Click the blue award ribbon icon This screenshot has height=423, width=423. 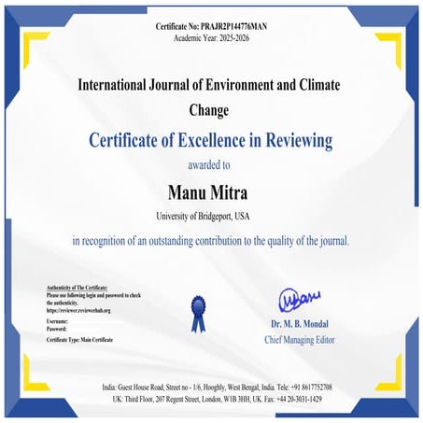[198, 314]
